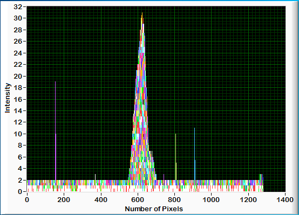Click the '22' Intensity axis label

click(18, 64)
